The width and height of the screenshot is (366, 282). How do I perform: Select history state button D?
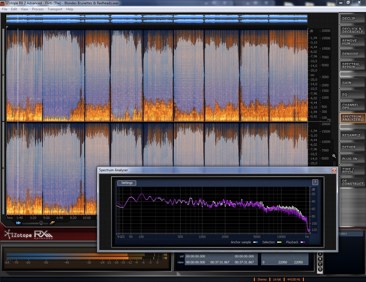pos(320,269)
